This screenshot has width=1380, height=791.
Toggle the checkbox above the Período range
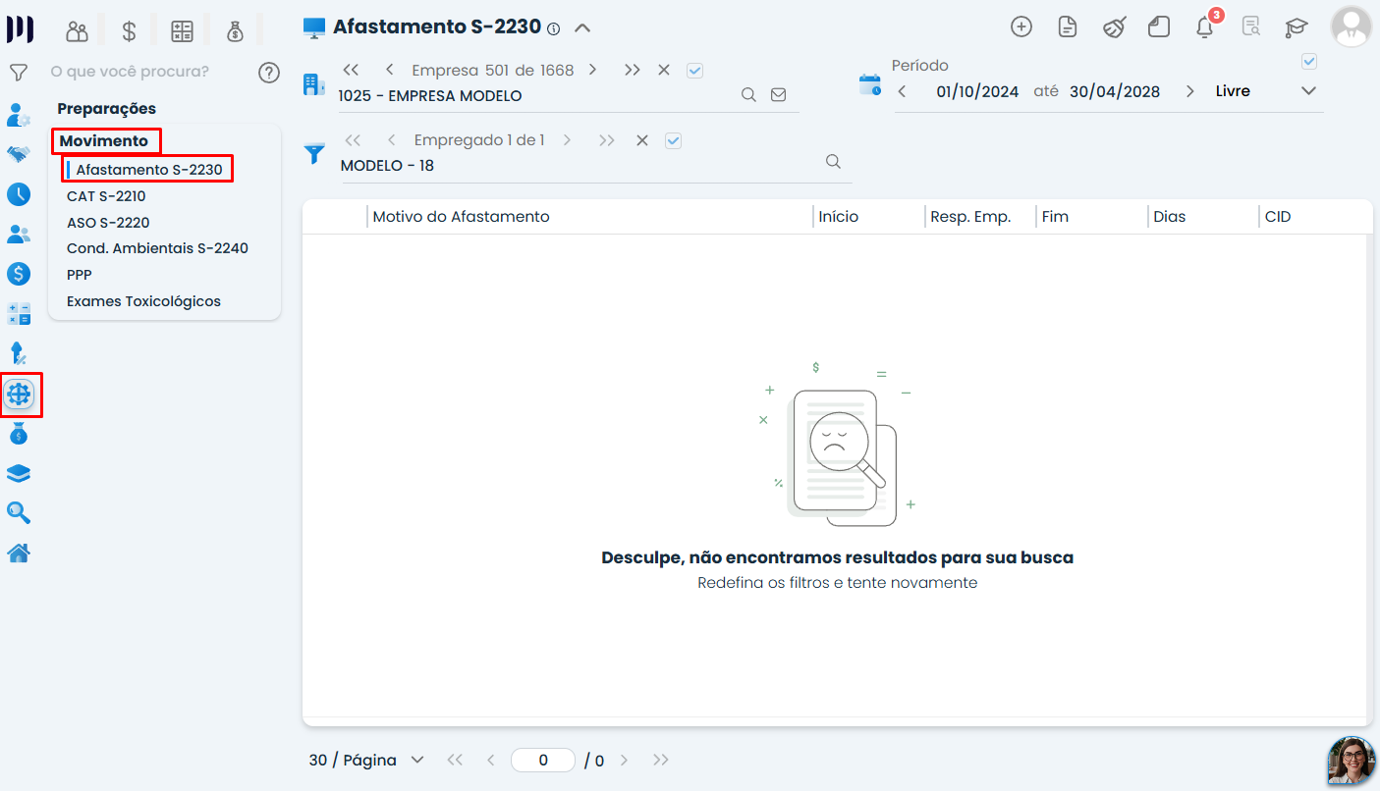point(1309,62)
